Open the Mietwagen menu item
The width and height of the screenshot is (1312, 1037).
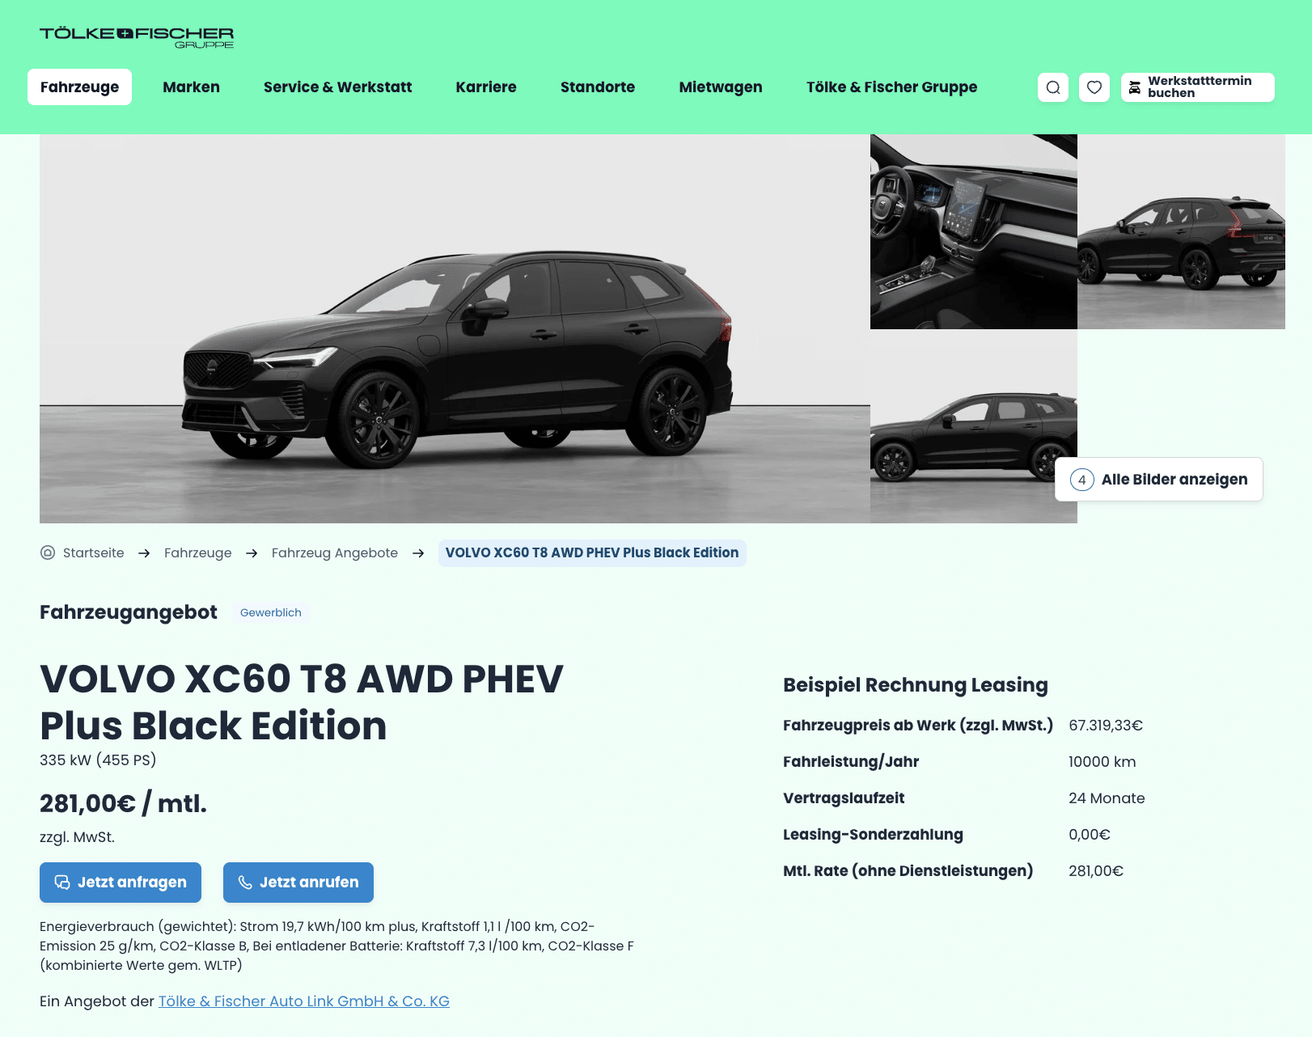721,87
